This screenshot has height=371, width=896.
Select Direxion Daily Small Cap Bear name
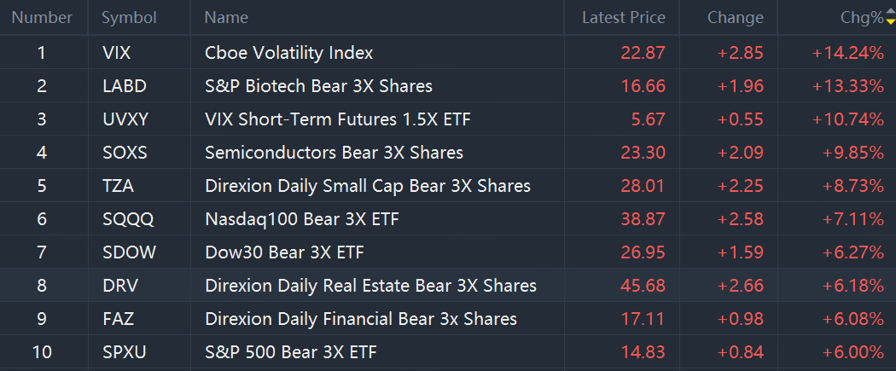(x=367, y=186)
